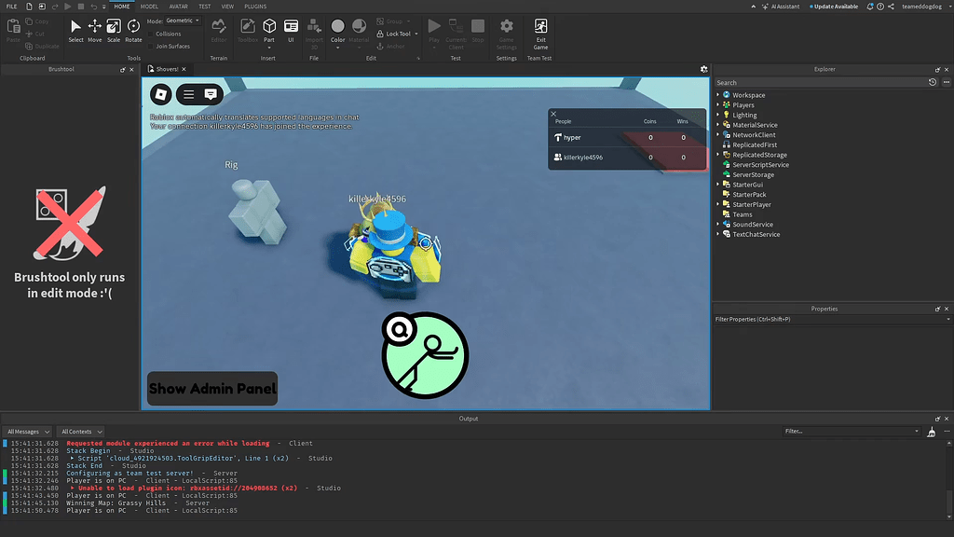Screen dimensions: 954x537
Task: Undock the Explorer panel
Action: pyautogui.click(x=937, y=69)
